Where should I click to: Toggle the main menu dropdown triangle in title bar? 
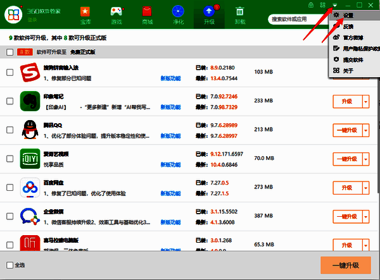(x=334, y=5)
